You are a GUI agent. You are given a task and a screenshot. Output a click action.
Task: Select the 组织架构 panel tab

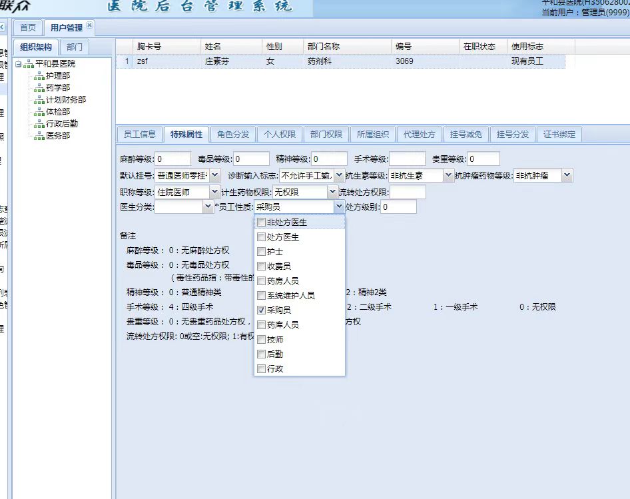(x=36, y=47)
